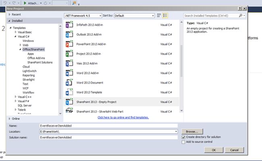Screen dimensions: 262x161
Task: Select the SQL Server template category
Action: [x=25, y=105]
